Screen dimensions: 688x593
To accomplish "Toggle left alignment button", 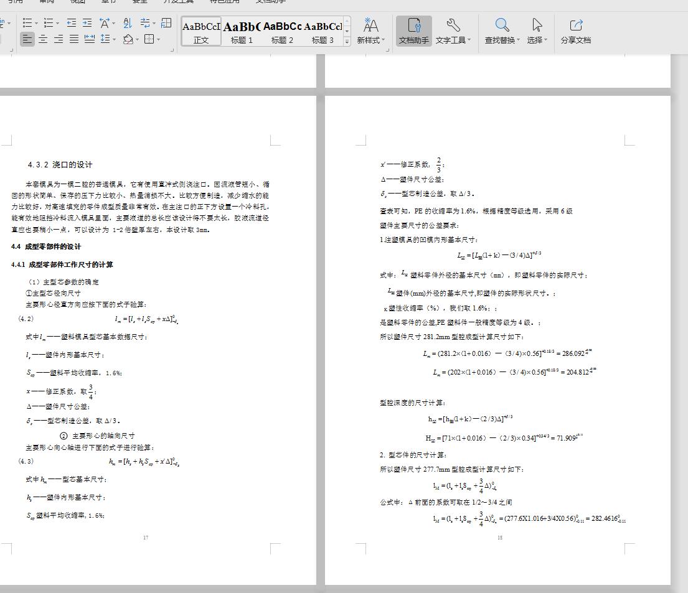I will coord(27,39).
